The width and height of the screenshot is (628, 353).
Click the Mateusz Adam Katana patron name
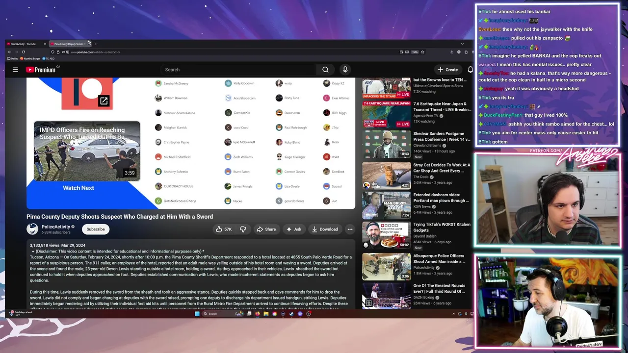179,113
